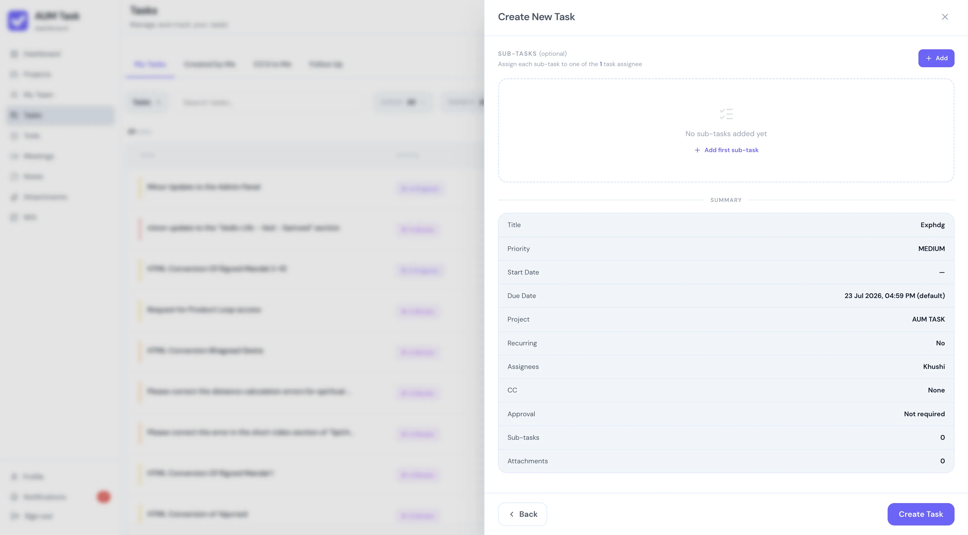968x535 pixels.
Task: Select due date '23 Jul 2026, 04:59 PM (default)'
Action: click(x=894, y=296)
